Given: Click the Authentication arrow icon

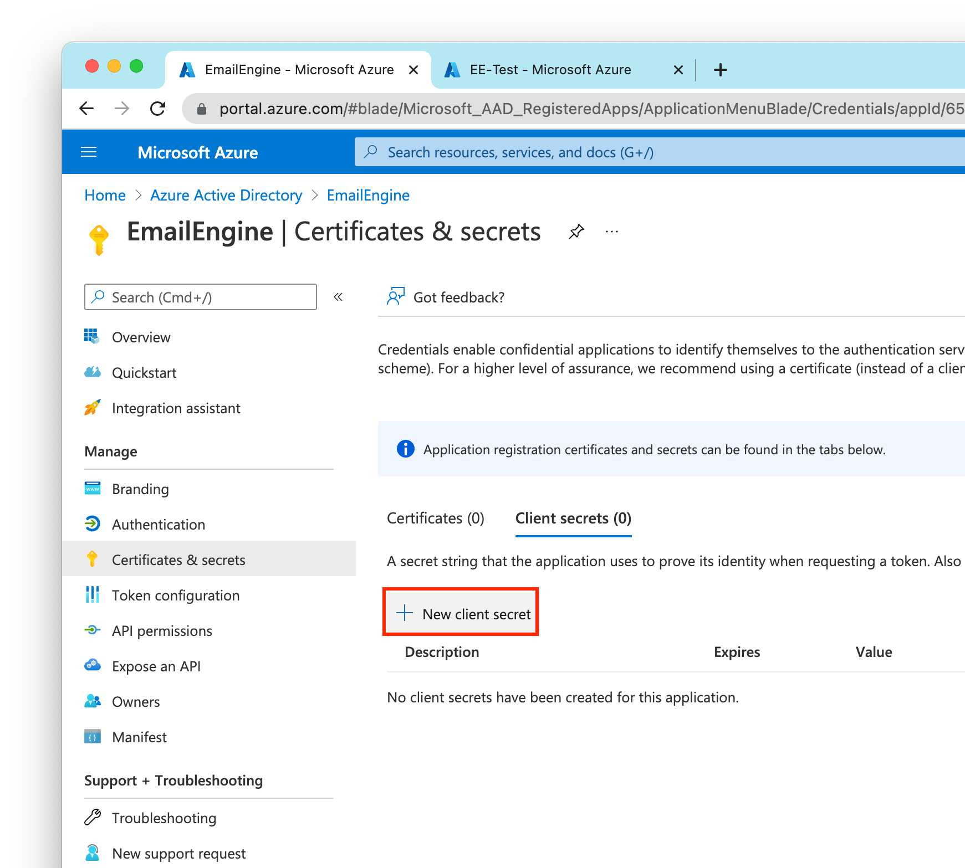Looking at the screenshot, I should point(92,523).
